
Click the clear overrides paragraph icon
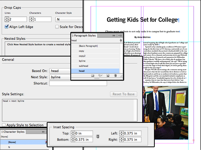[x=100, y=75]
